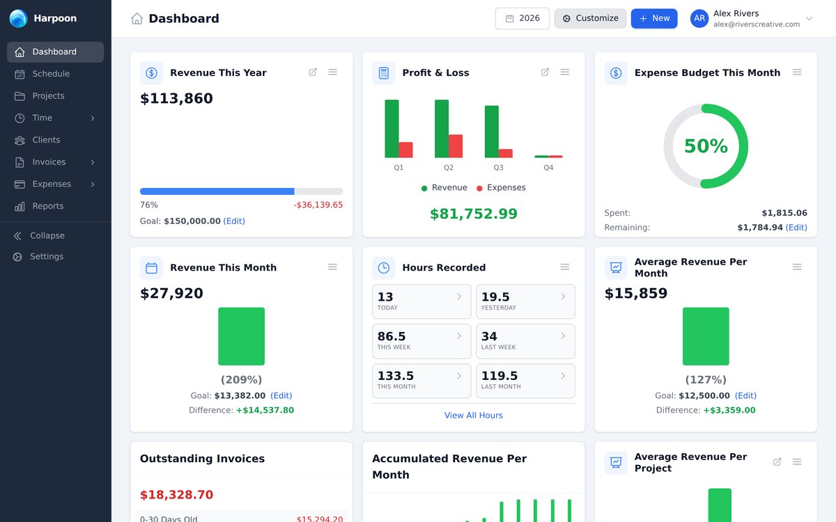Click the AR user avatar
Viewport: 836px width, 522px height.
pos(699,19)
